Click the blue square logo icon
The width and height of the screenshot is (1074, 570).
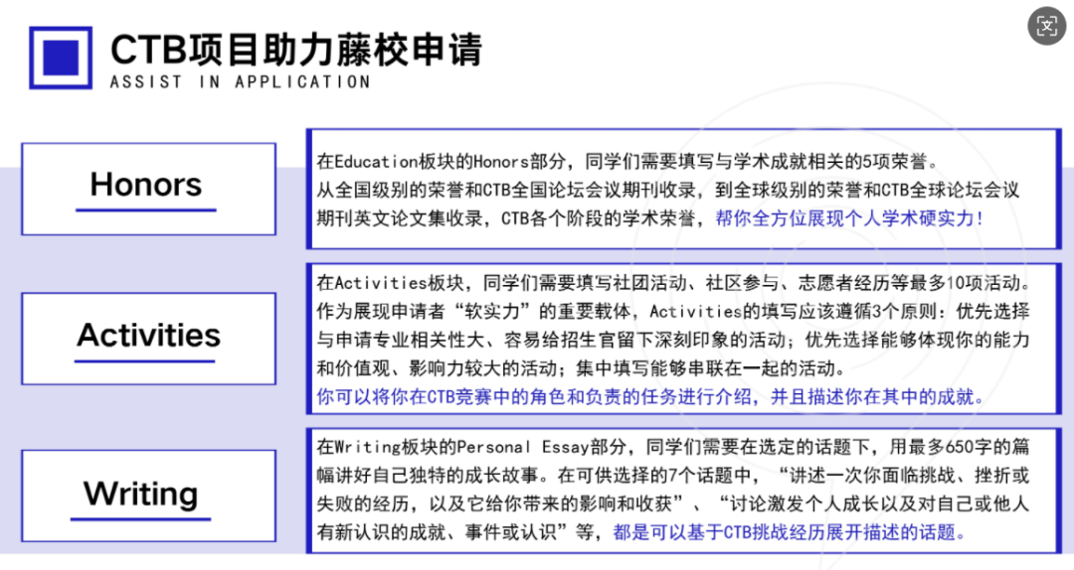[x=61, y=58]
